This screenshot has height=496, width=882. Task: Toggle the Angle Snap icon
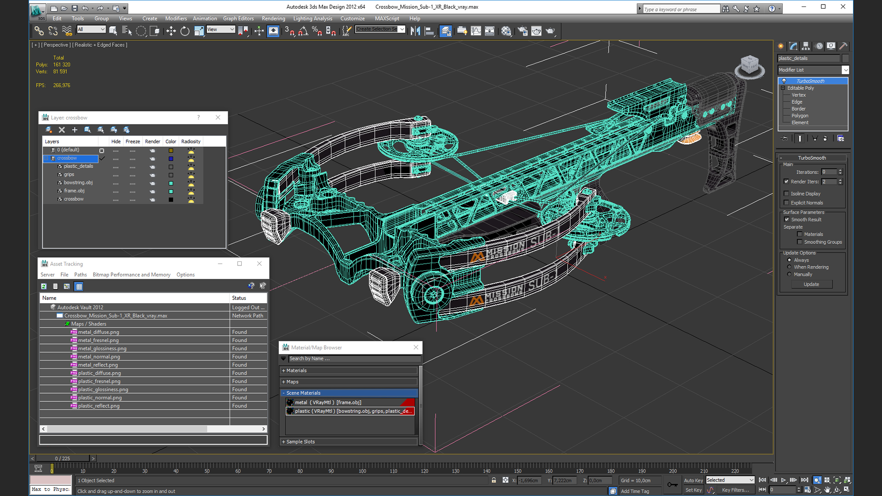click(303, 31)
